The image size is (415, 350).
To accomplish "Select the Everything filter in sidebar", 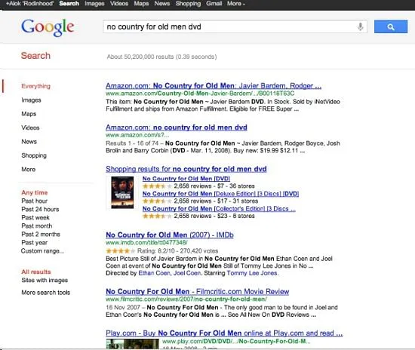I will (x=35, y=86).
